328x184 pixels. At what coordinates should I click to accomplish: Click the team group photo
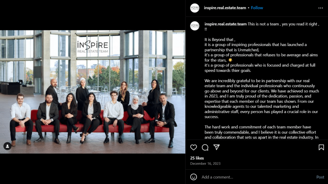[x=93, y=92]
